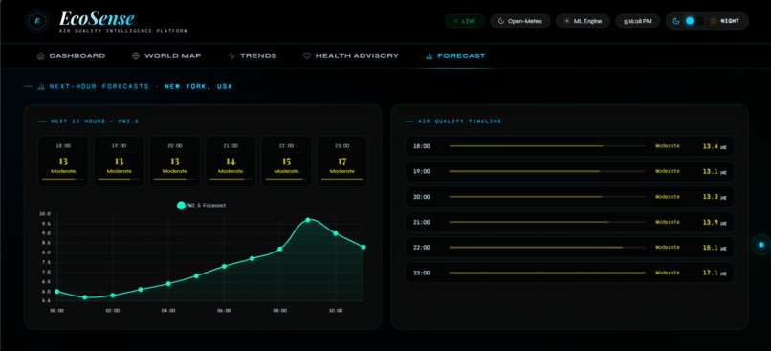Click the chart data point at 10:00
771x351 pixels.
[x=336, y=233]
